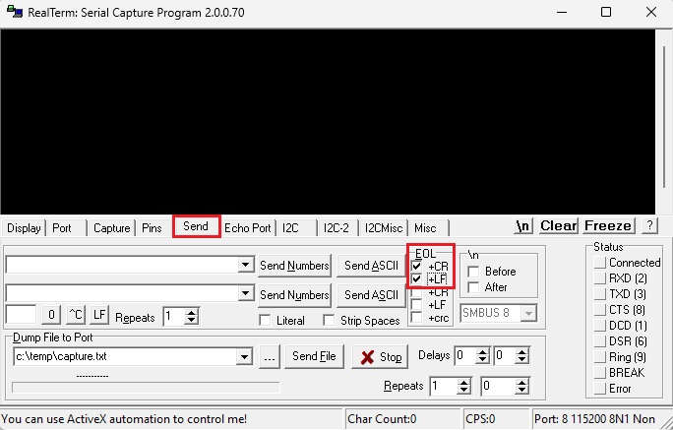Click the Char Count:0 status text

coord(382,419)
